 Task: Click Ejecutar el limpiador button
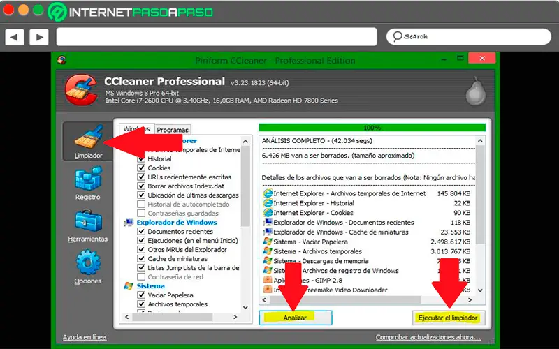(x=448, y=318)
